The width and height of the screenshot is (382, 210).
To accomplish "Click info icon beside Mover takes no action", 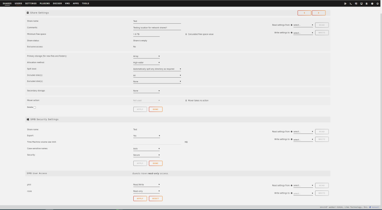I will tap(186, 100).
